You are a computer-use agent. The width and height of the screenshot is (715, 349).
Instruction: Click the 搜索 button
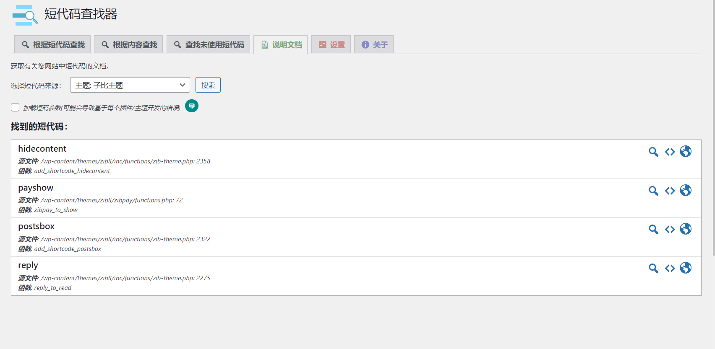(208, 85)
